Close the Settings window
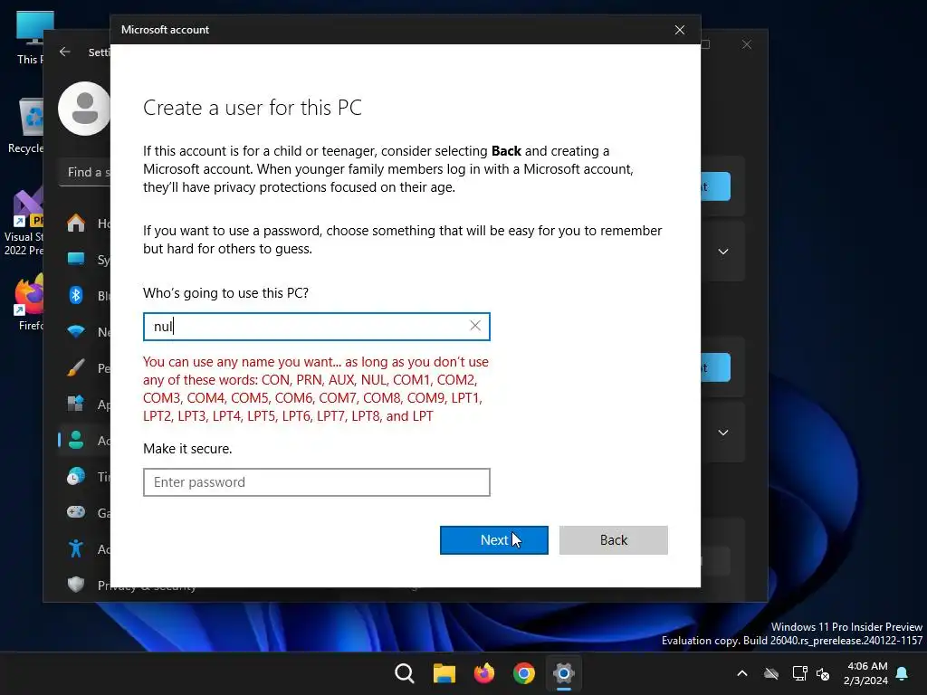The height and width of the screenshot is (695, 927). click(747, 44)
